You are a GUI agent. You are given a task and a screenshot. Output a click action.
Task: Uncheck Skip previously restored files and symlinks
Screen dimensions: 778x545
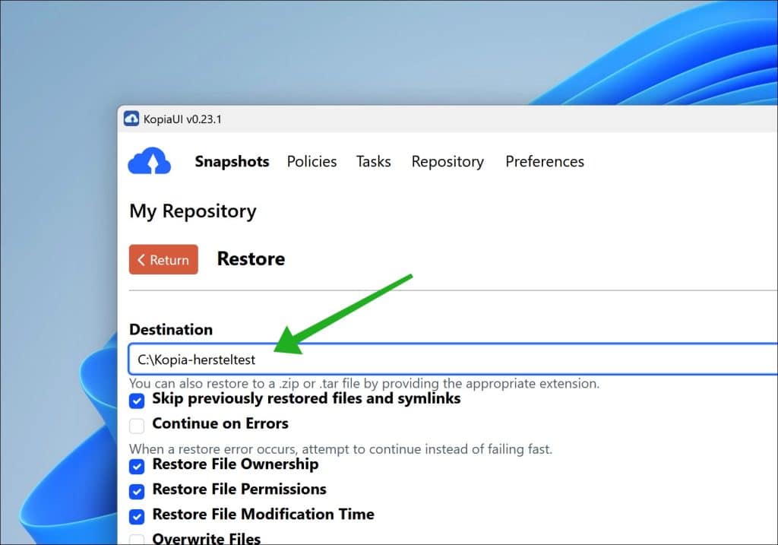tap(137, 401)
